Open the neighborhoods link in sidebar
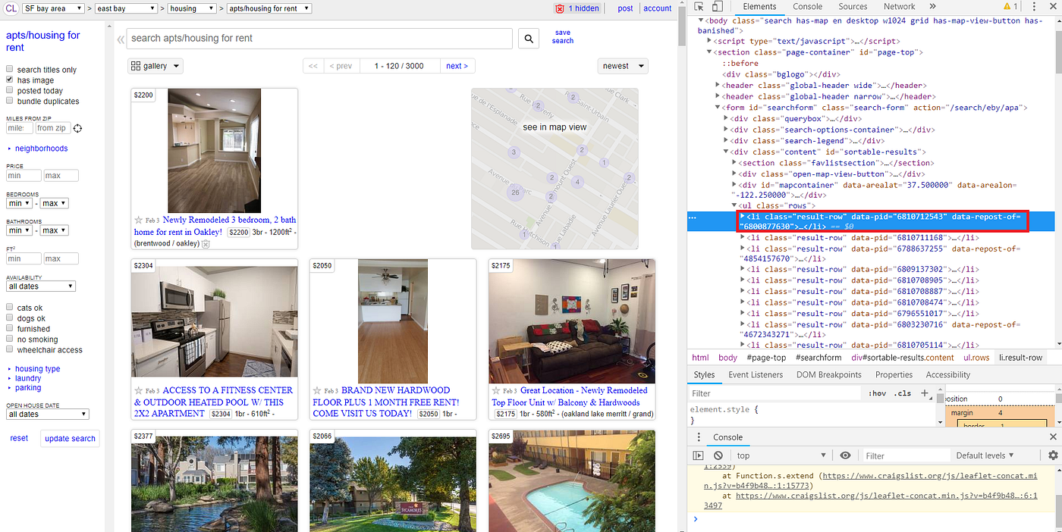 (41, 149)
